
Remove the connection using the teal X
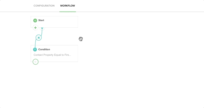39,38
